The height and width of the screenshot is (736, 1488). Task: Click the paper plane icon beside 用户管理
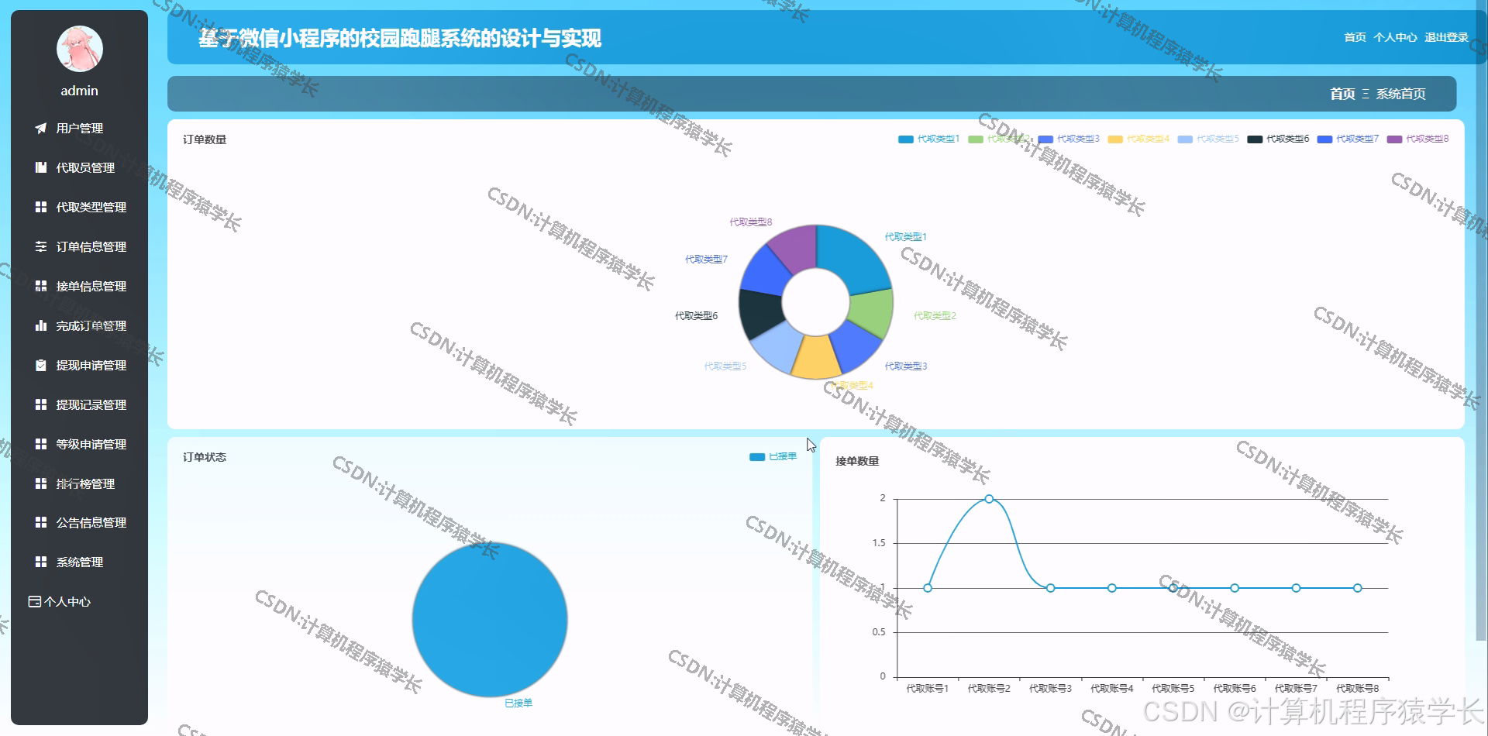[41, 128]
